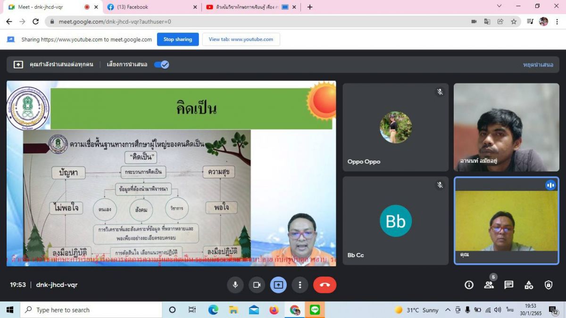Hang up the call

click(x=325, y=285)
